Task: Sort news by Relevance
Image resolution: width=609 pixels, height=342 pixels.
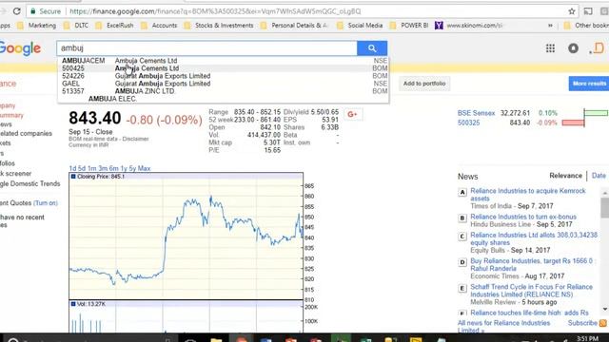Action: [x=565, y=176]
